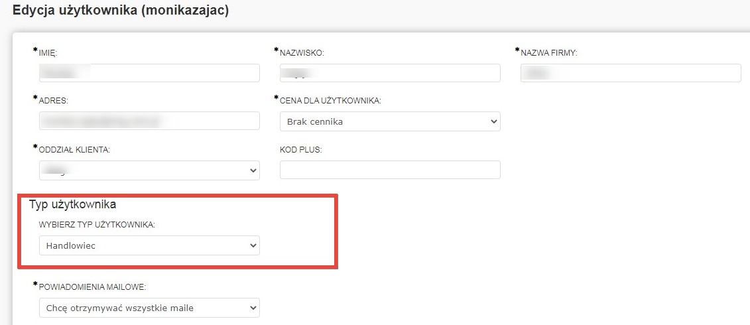750x325 pixels.
Task: Open the Handlowiec user type dropdown
Action: 149,246
